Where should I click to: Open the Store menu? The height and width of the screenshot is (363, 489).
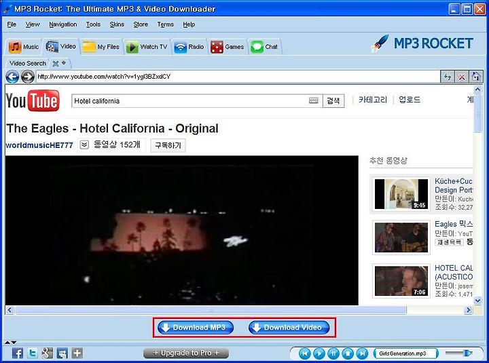coord(141,24)
